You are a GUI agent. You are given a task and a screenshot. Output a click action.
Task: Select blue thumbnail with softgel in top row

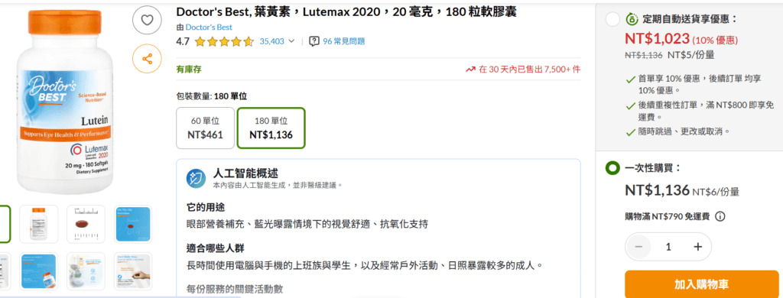coord(133,224)
